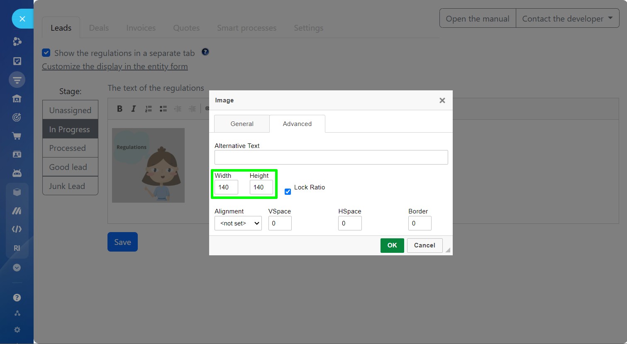Click the Alternative Text input field
627x344 pixels.
pos(331,157)
